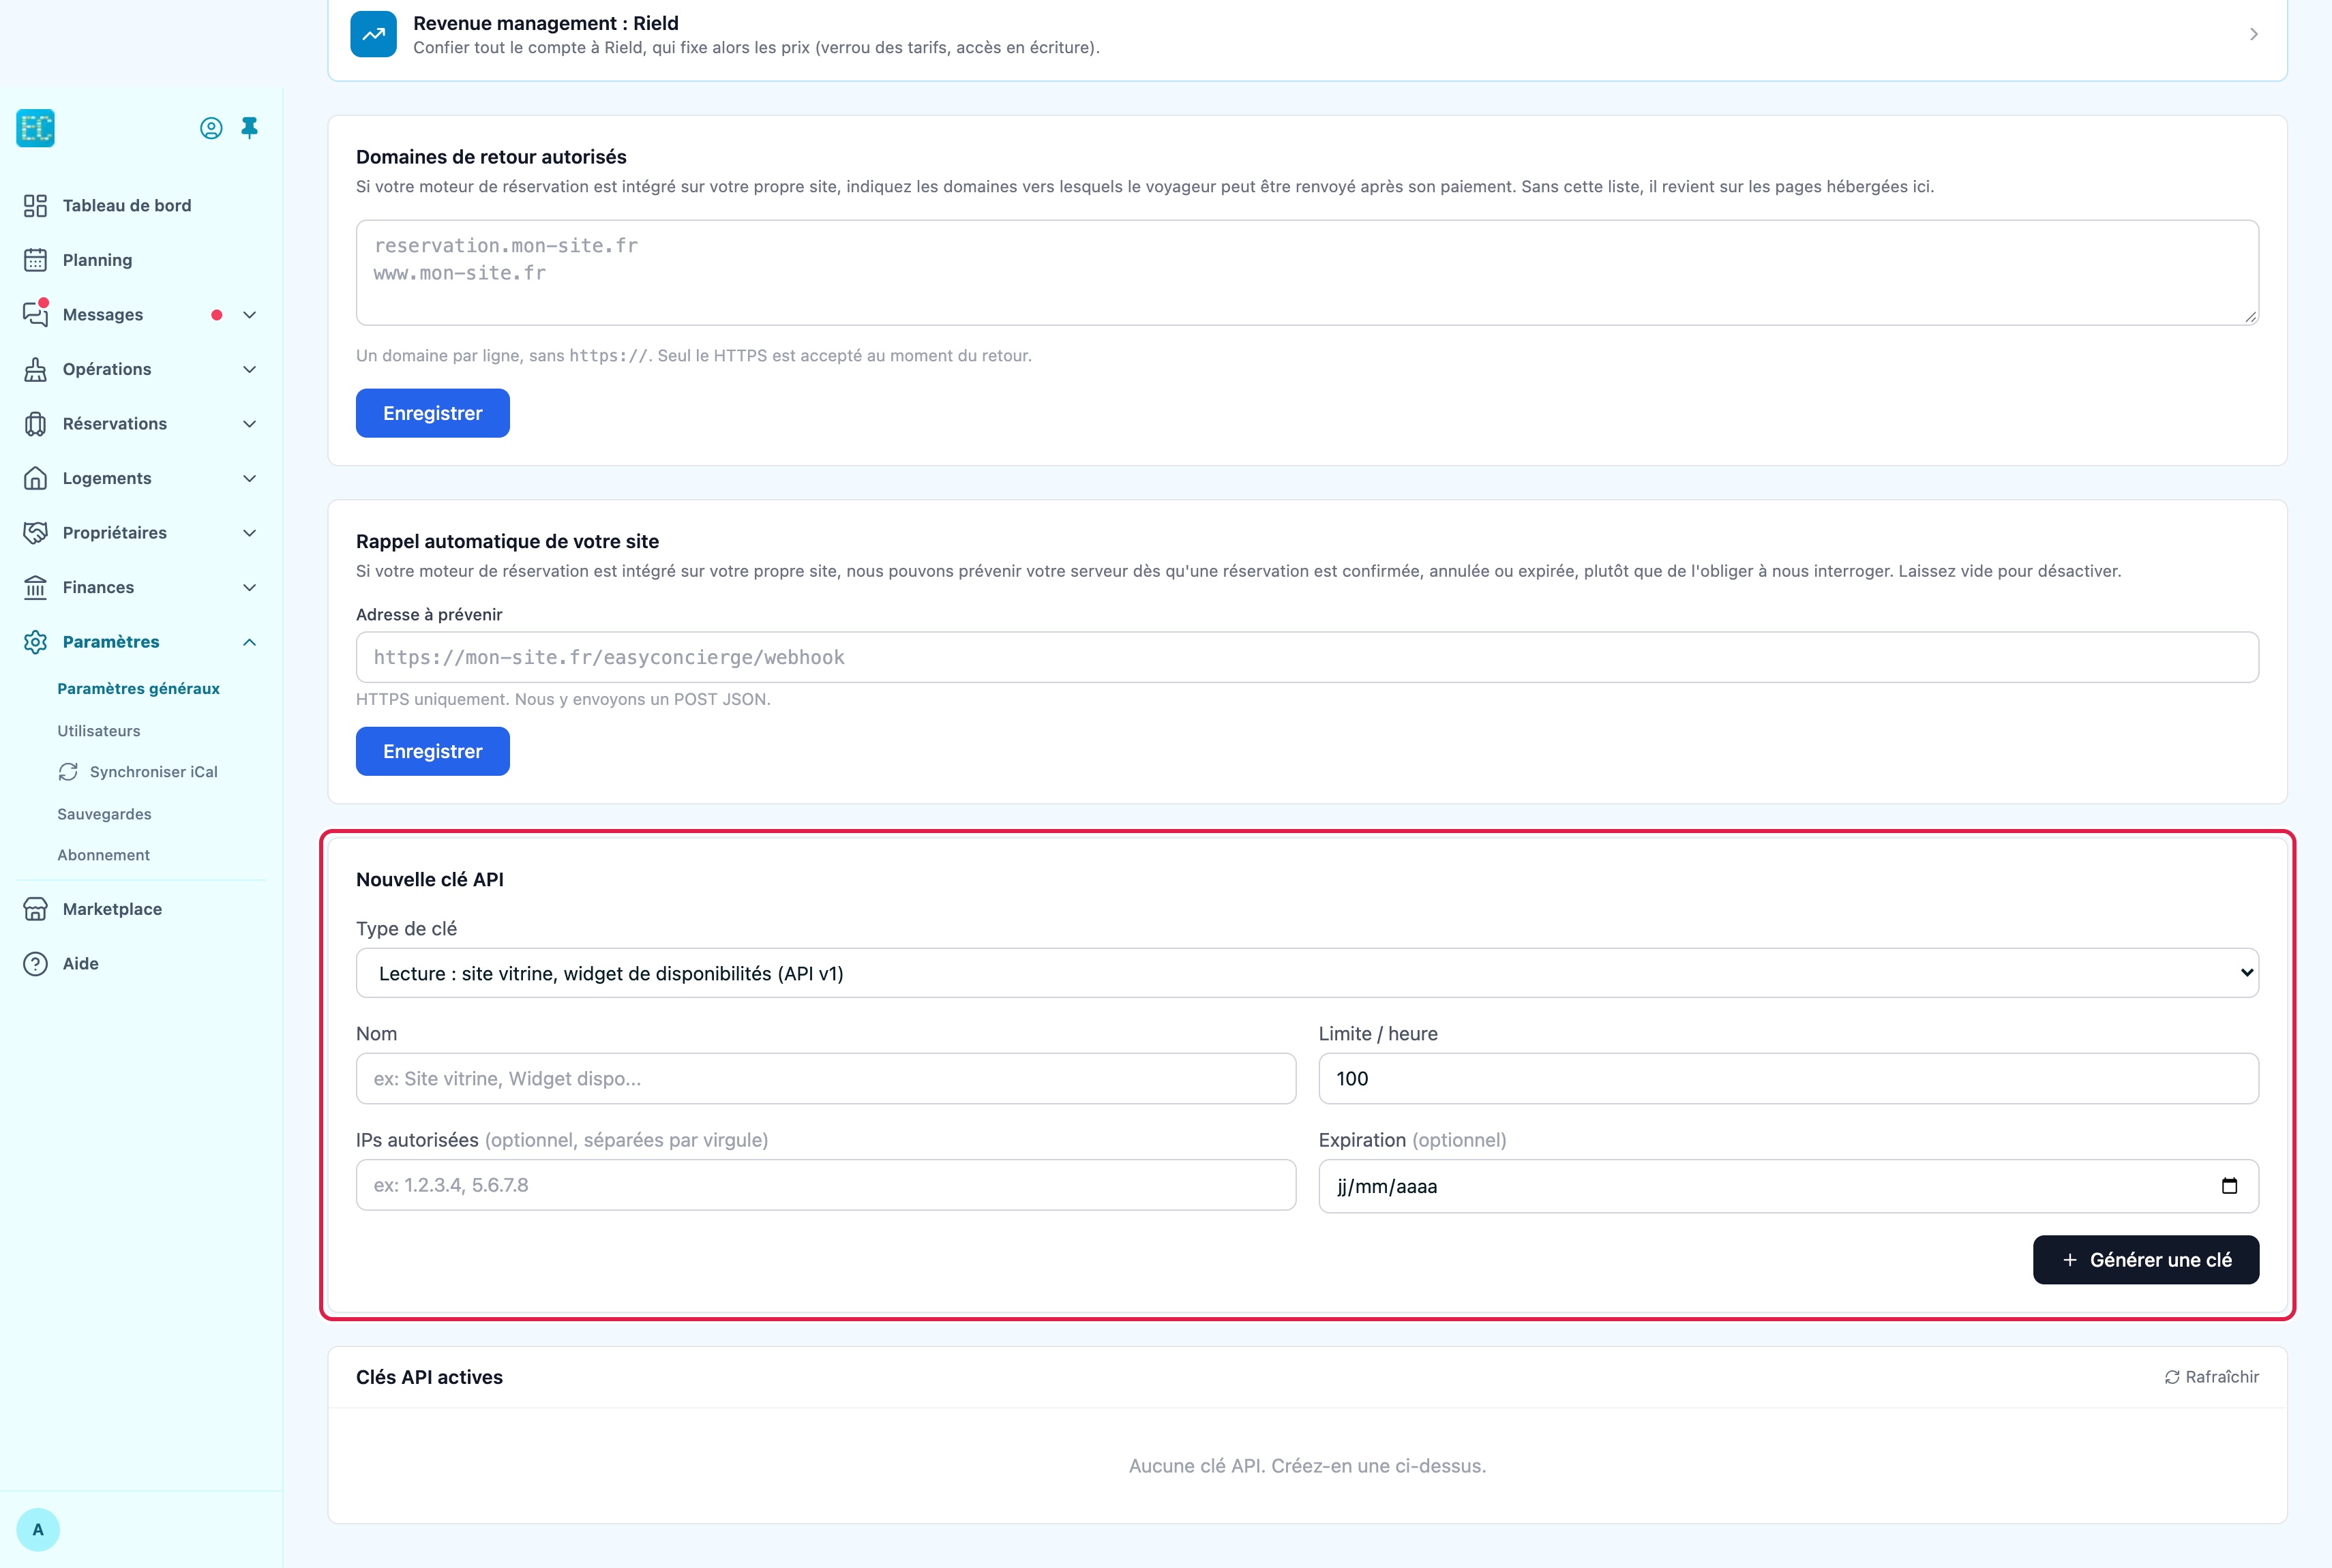Focus the authorized domains textarea

click(x=1307, y=273)
